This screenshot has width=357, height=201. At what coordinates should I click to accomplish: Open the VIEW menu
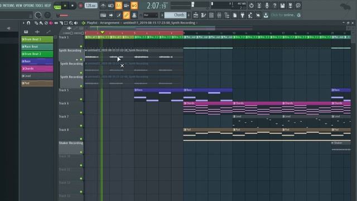click(x=19, y=6)
